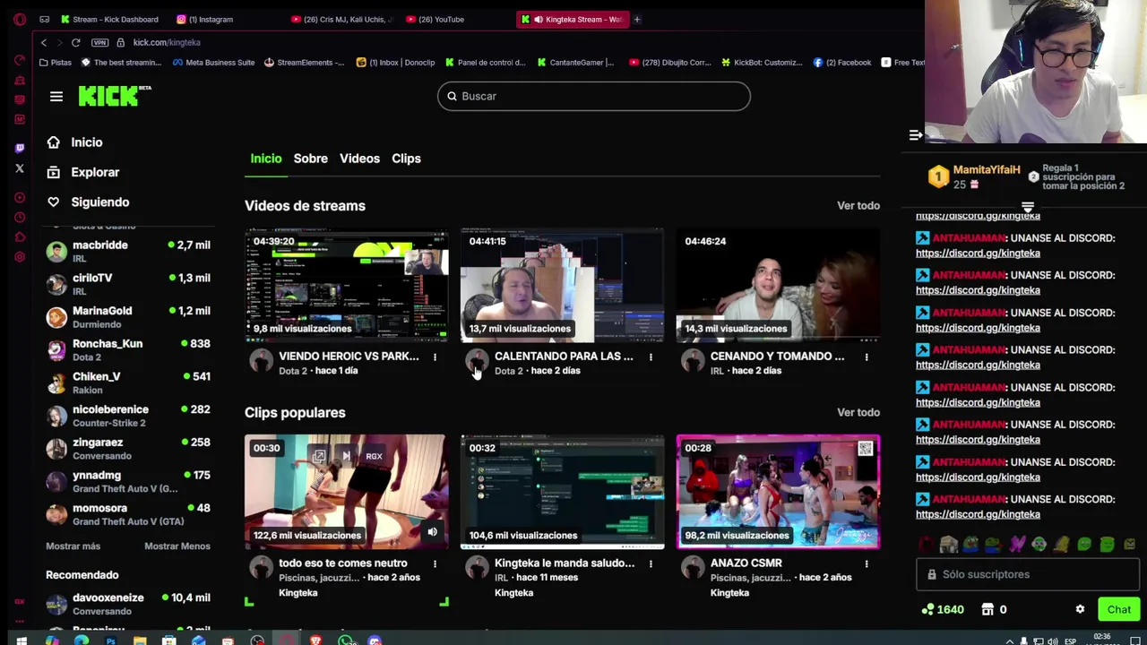1147x645 pixels.
Task: Open the Kick hamburger menu
Action: point(56,97)
